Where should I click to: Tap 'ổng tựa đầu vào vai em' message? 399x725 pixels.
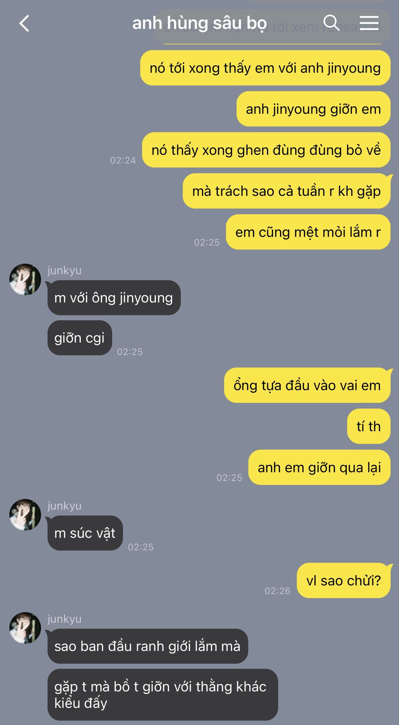(x=307, y=385)
